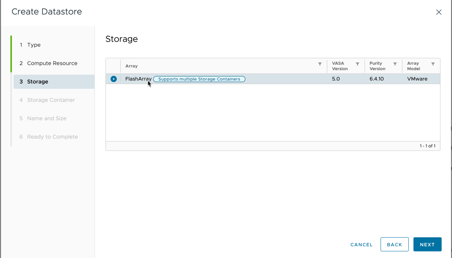Go to step 1 Type
The width and height of the screenshot is (452, 258).
point(34,45)
